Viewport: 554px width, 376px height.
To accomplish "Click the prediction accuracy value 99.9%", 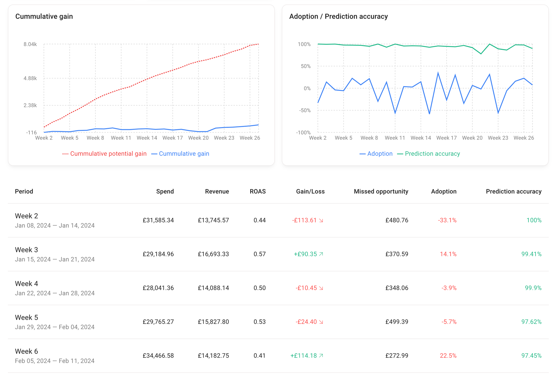I will (x=533, y=288).
